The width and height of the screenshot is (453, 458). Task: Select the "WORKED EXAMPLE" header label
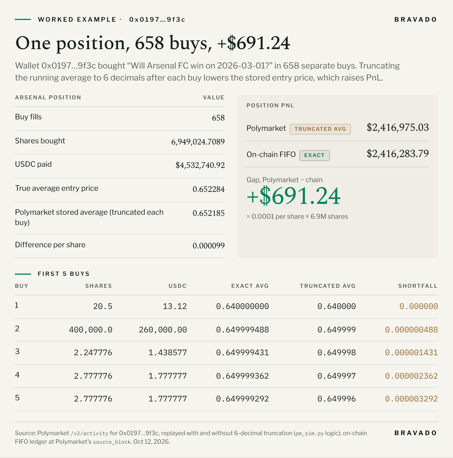pyautogui.click(x=77, y=19)
